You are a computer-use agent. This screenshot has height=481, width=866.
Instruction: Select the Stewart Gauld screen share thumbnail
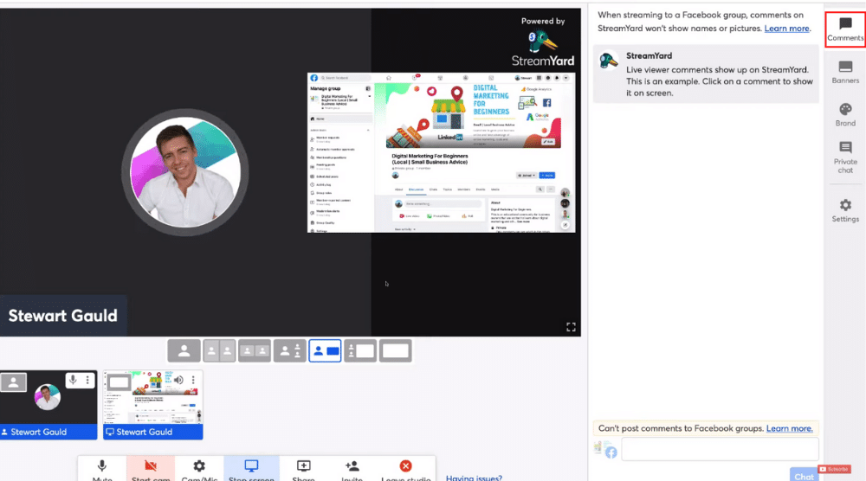point(153,405)
